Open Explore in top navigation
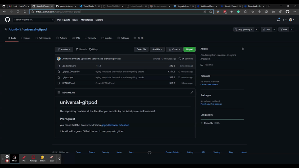Screen dimensions: 299x168 pos(99,20)
